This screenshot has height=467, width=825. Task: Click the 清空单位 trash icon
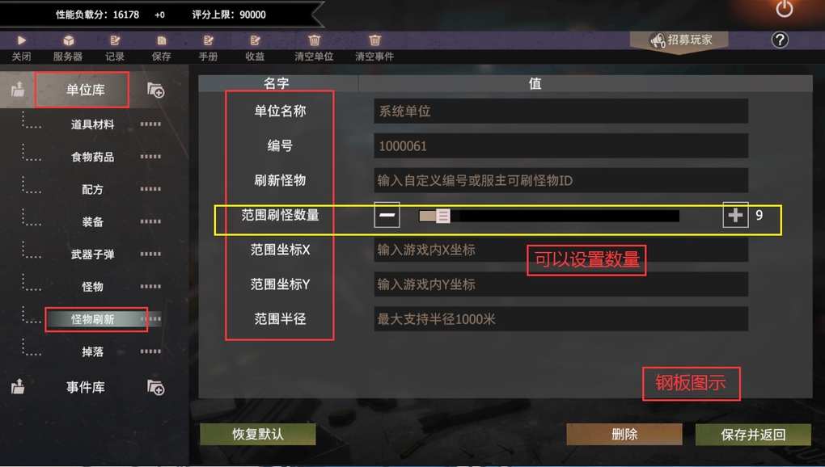coord(314,40)
